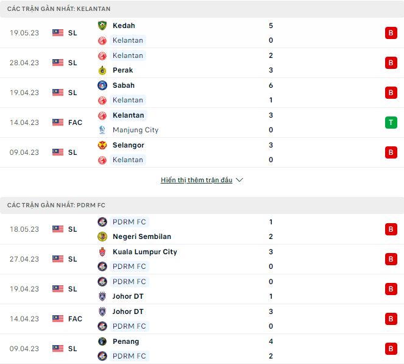Viewport: 404px width, 364px height.
Task: Click the Negeri Sembilan team crest icon
Action: point(102,237)
